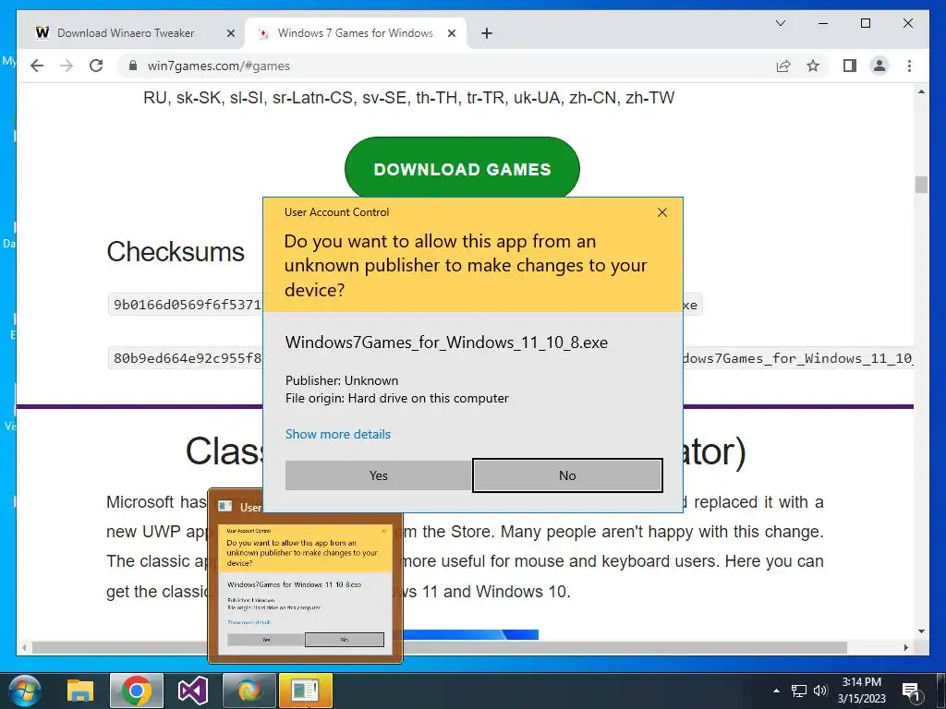Select the checksum starting with 9b0166d0569f6f5371
The image size is (946, 709).
[x=187, y=305]
